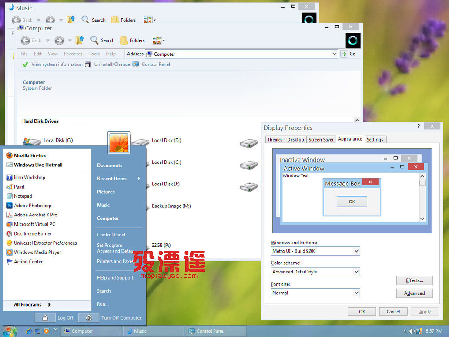449x337 pixels.
Task: Click the Search tool in the Computer window
Action: [x=103, y=40]
